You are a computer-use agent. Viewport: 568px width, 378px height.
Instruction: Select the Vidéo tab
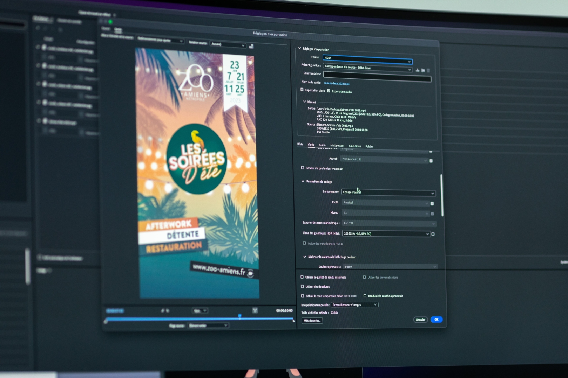click(311, 145)
